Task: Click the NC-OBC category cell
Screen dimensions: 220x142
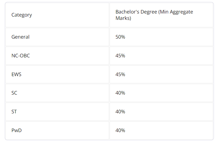Action: tap(57, 56)
